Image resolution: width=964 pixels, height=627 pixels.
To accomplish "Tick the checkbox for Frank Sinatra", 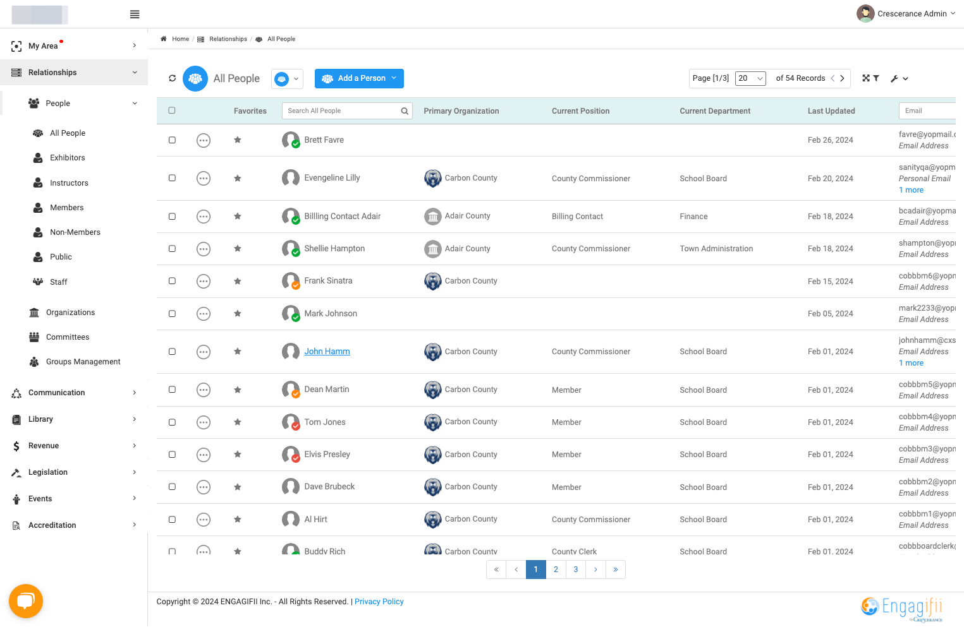I will (x=172, y=281).
